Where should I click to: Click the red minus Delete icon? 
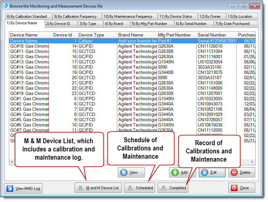tap(234, 172)
